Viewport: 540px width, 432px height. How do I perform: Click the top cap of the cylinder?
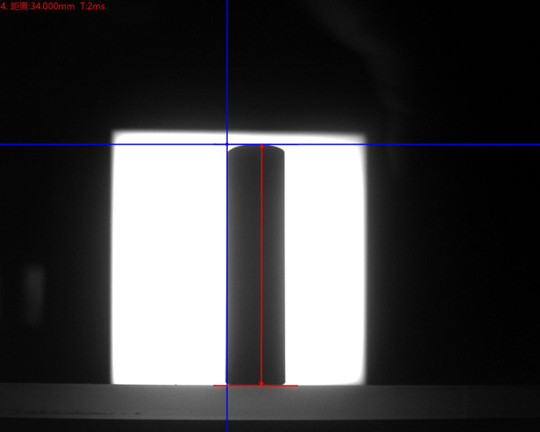(x=256, y=149)
